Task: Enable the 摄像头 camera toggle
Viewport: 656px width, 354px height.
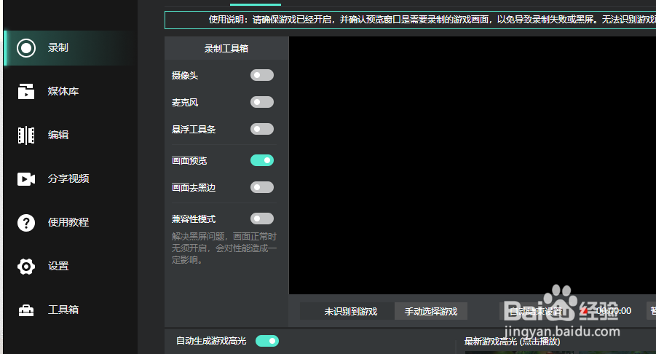Action: coord(262,75)
